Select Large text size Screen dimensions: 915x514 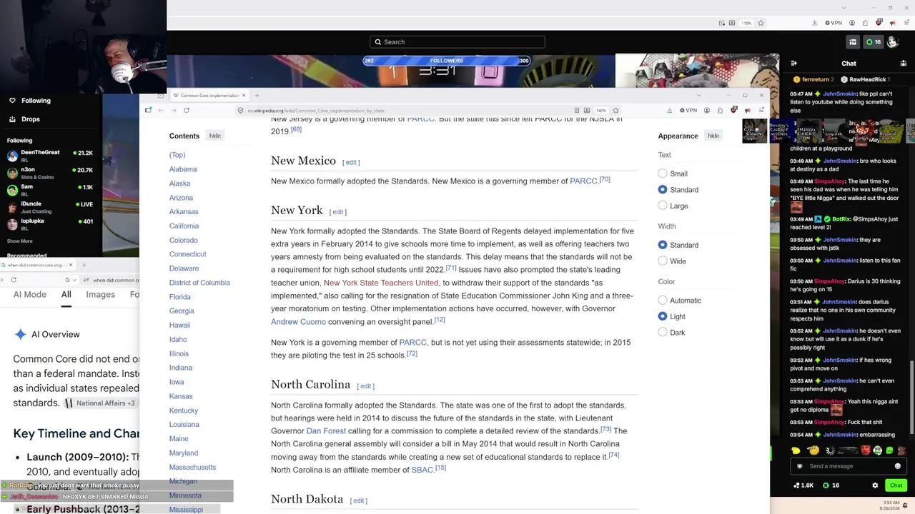(663, 206)
